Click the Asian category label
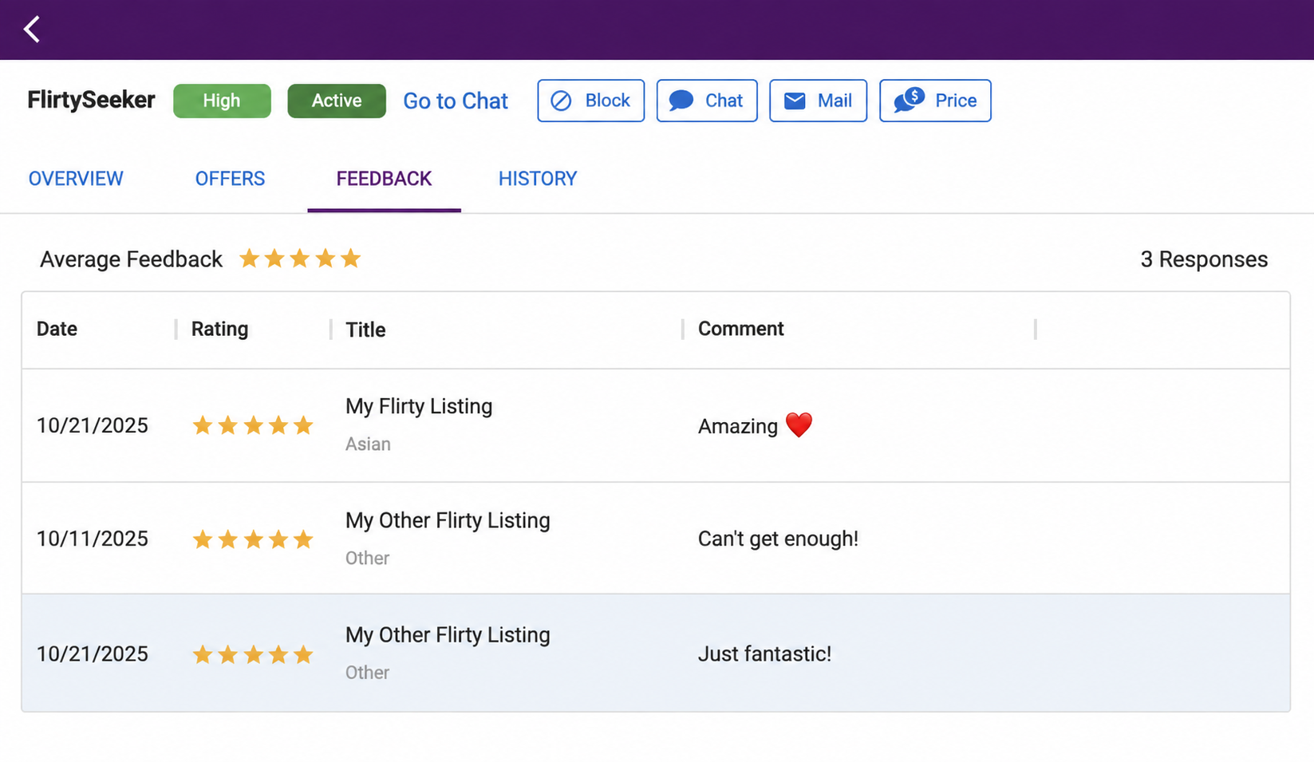Screen dimensions: 1314x762 point(368,444)
